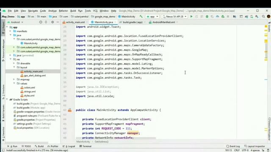Click the Android Studio logo icon
Image resolution: width=271 pixels, height=152 pixels.
coord(4,11)
